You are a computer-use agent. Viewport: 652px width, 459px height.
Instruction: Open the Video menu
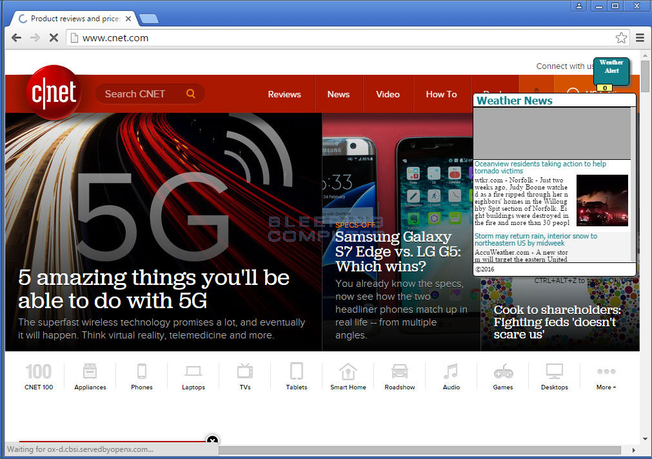click(x=388, y=94)
